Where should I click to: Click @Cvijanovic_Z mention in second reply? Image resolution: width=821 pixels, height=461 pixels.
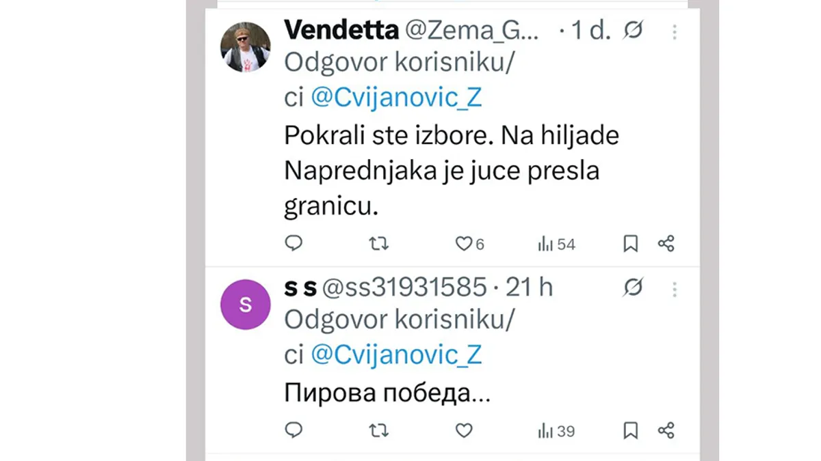coord(395,354)
